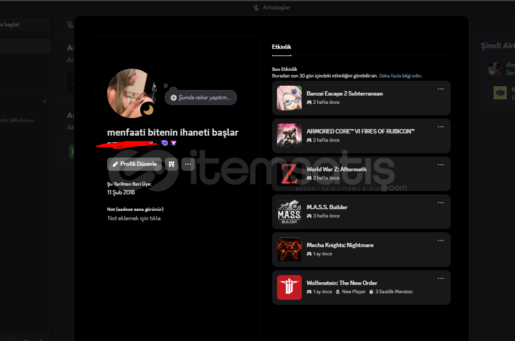Screen dimensions: 515x341
Task: Click the 'New Player' badge on Wolfenstein card
Action: 351,292
